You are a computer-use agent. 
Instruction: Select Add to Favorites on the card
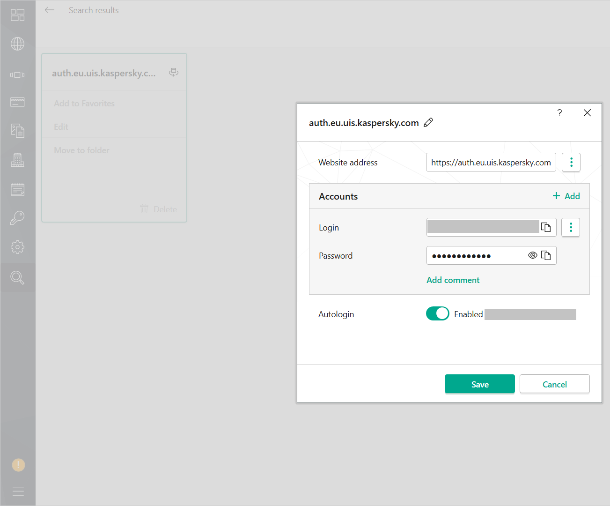84,104
